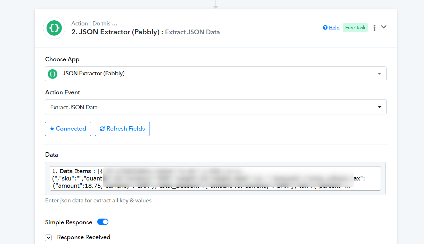Click the Free Task badge
Image resolution: width=424 pixels, height=244 pixels.
click(x=355, y=28)
